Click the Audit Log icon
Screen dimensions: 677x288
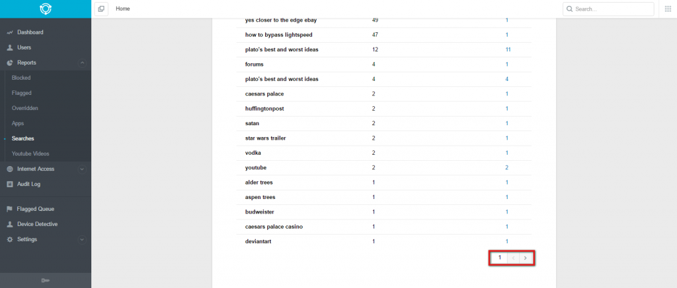(x=10, y=184)
